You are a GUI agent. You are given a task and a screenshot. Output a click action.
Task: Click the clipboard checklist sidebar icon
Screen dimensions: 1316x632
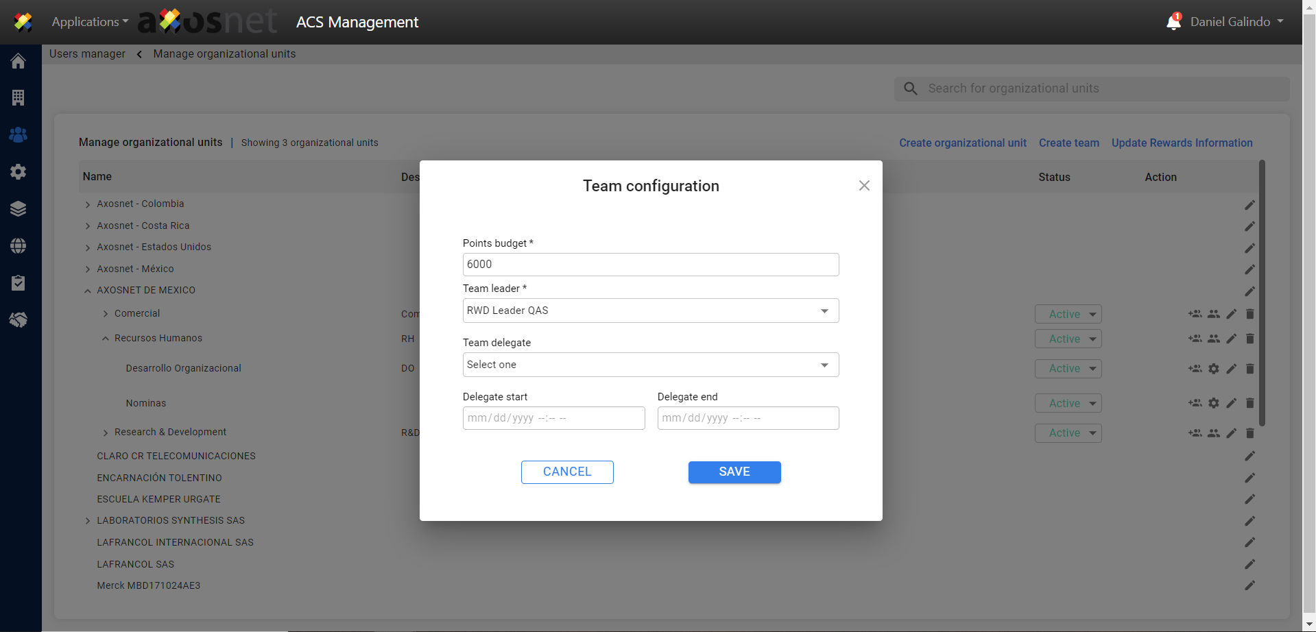[x=19, y=283]
